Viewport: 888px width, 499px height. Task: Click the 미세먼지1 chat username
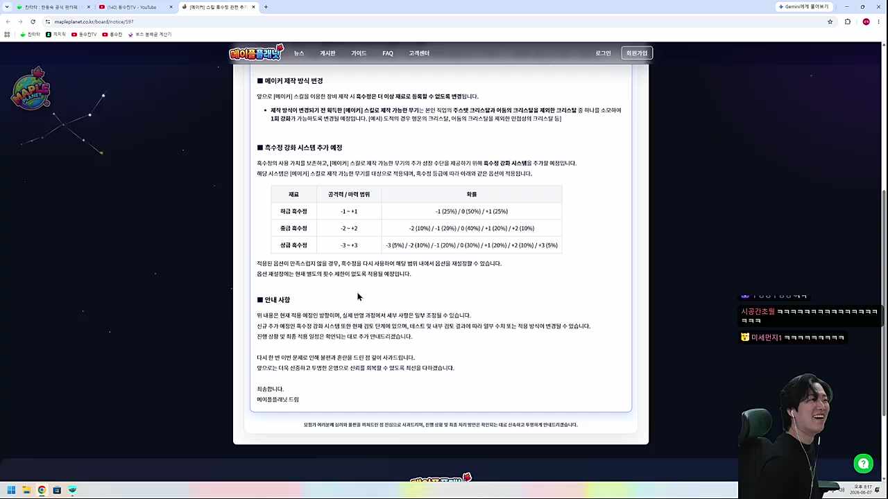766,338
